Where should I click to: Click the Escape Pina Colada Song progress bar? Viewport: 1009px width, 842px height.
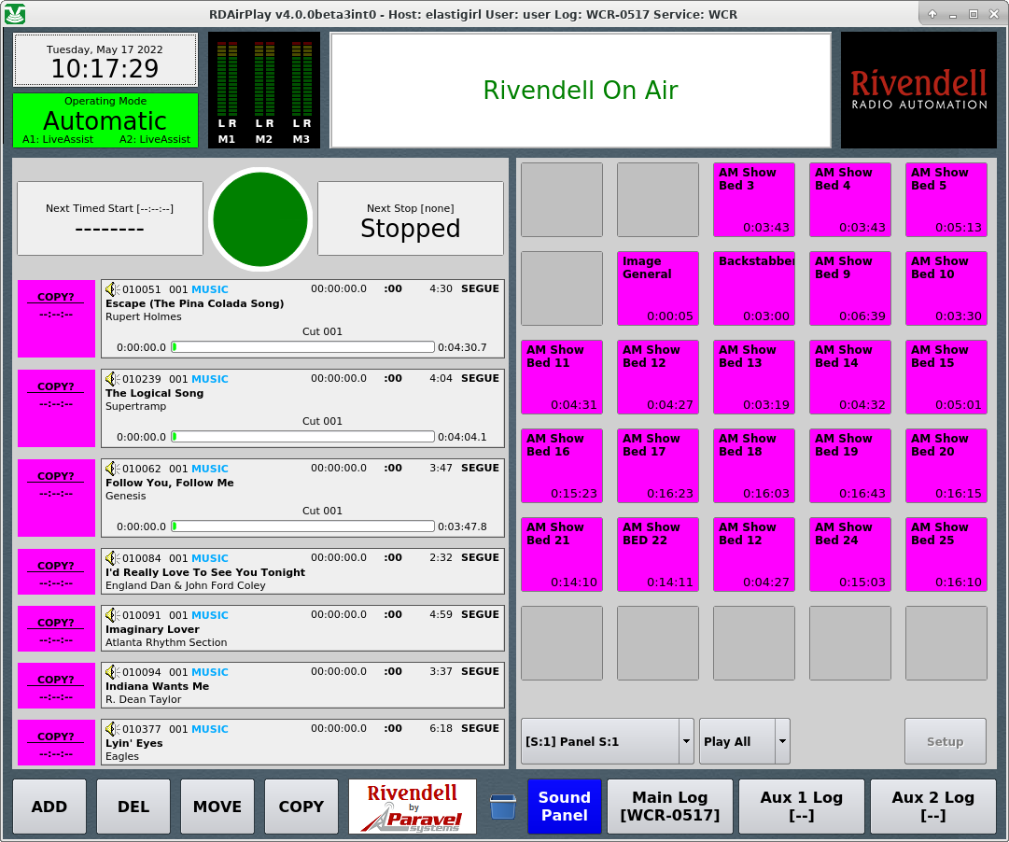tap(302, 347)
